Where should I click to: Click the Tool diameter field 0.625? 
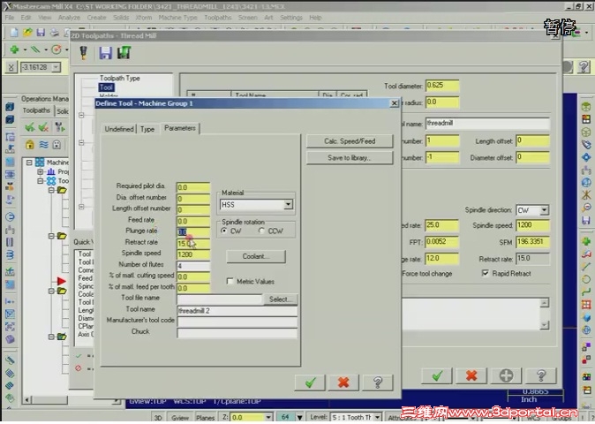(x=442, y=86)
